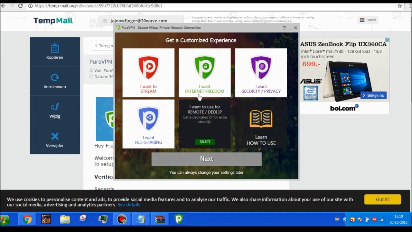Click the grey Next button
Viewport: 412px width, 232px height.
pos(207,159)
